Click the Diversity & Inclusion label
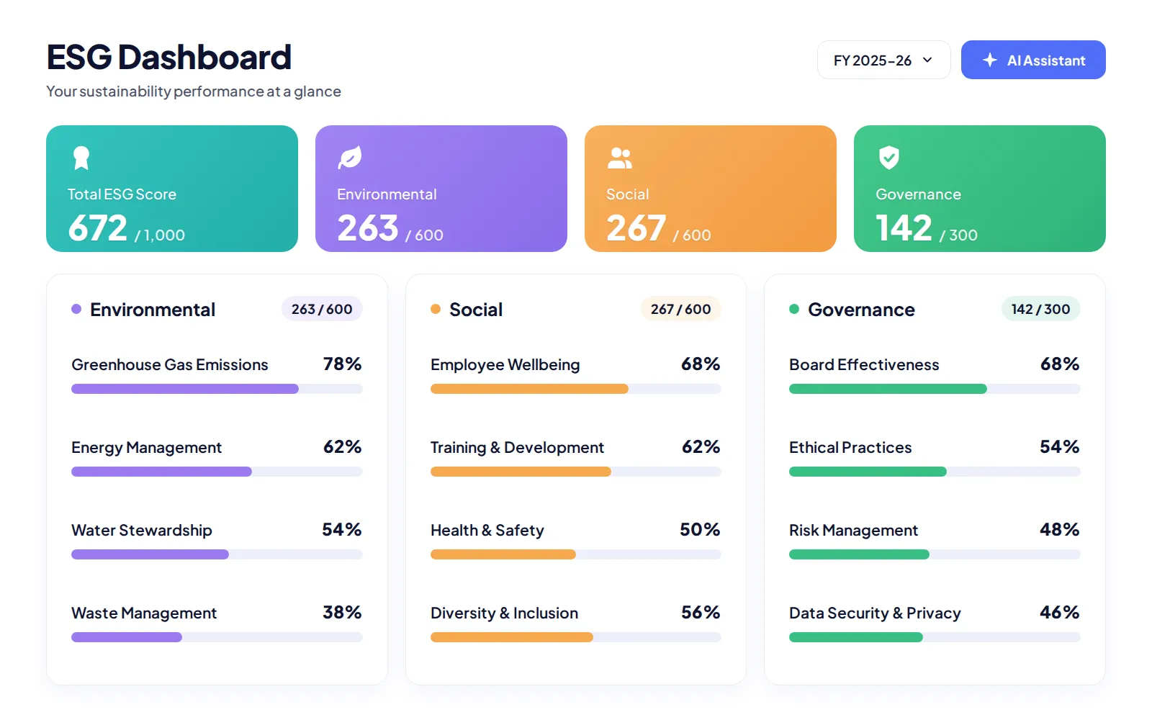This screenshot has height=720, width=1152. coord(504,613)
